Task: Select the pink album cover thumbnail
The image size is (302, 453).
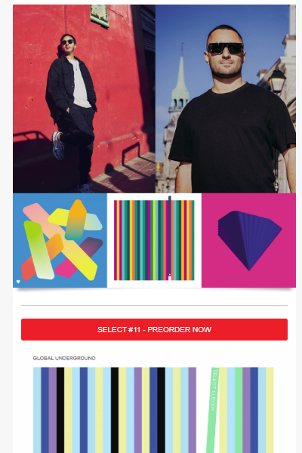Action: (248, 240)
